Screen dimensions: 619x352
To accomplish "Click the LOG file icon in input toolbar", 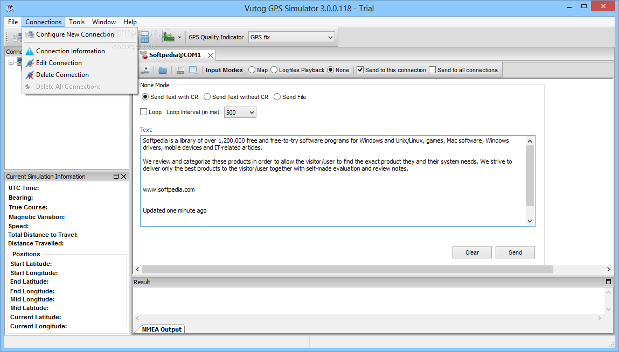I will (x=180, y=71).
